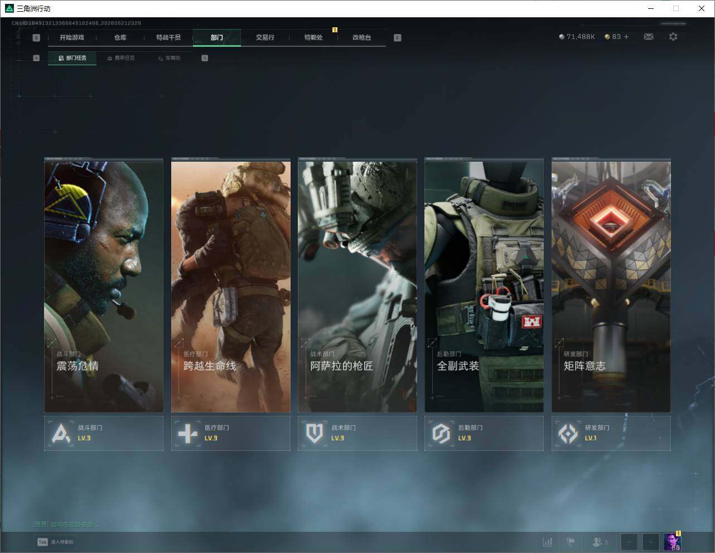The height and width of the screenshot is (553, 715).
Task: Open the flags icon in bottom bar
Action: [x=571, y=542]
